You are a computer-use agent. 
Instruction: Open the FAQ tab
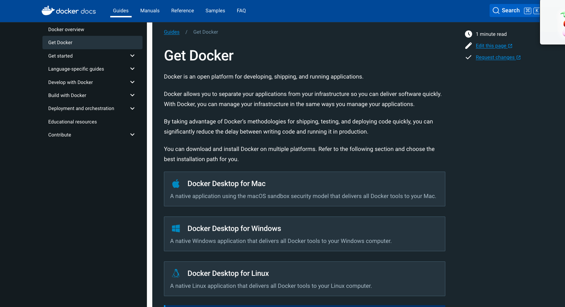coord(241,10)
